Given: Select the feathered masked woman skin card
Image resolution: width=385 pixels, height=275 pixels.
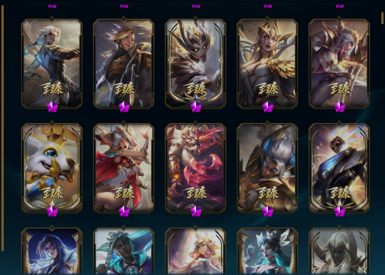Looking at the screenshot, I should (196, 63).
